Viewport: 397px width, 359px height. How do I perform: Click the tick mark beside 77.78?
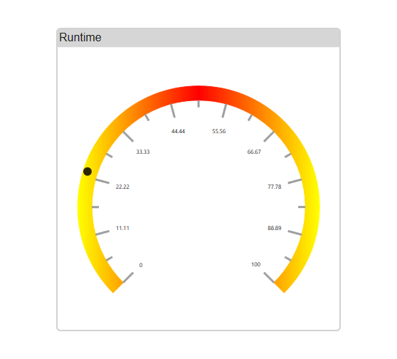[x=295, y=181]
